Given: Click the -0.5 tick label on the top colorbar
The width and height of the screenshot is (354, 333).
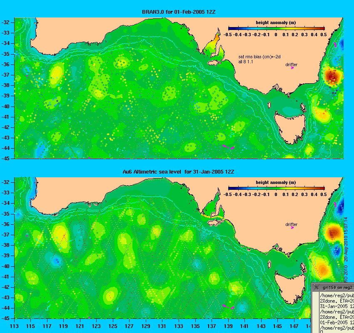Looking at the screenshot, I should (x=227, y=35).
